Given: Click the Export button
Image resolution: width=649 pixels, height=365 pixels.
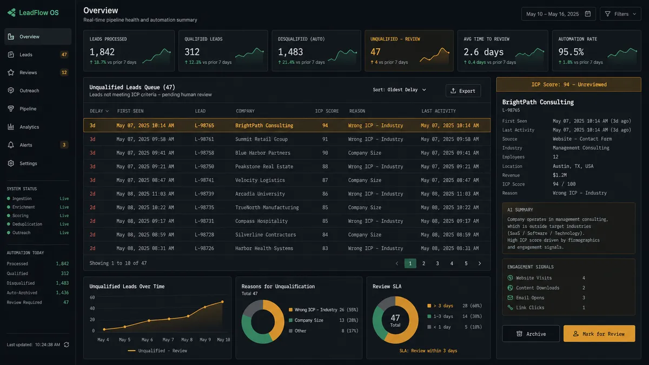Looking at the screenshot, I should pos(463,91).
